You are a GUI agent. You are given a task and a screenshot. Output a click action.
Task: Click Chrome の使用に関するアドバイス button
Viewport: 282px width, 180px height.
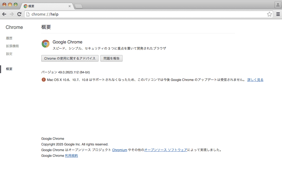point(70,59)
